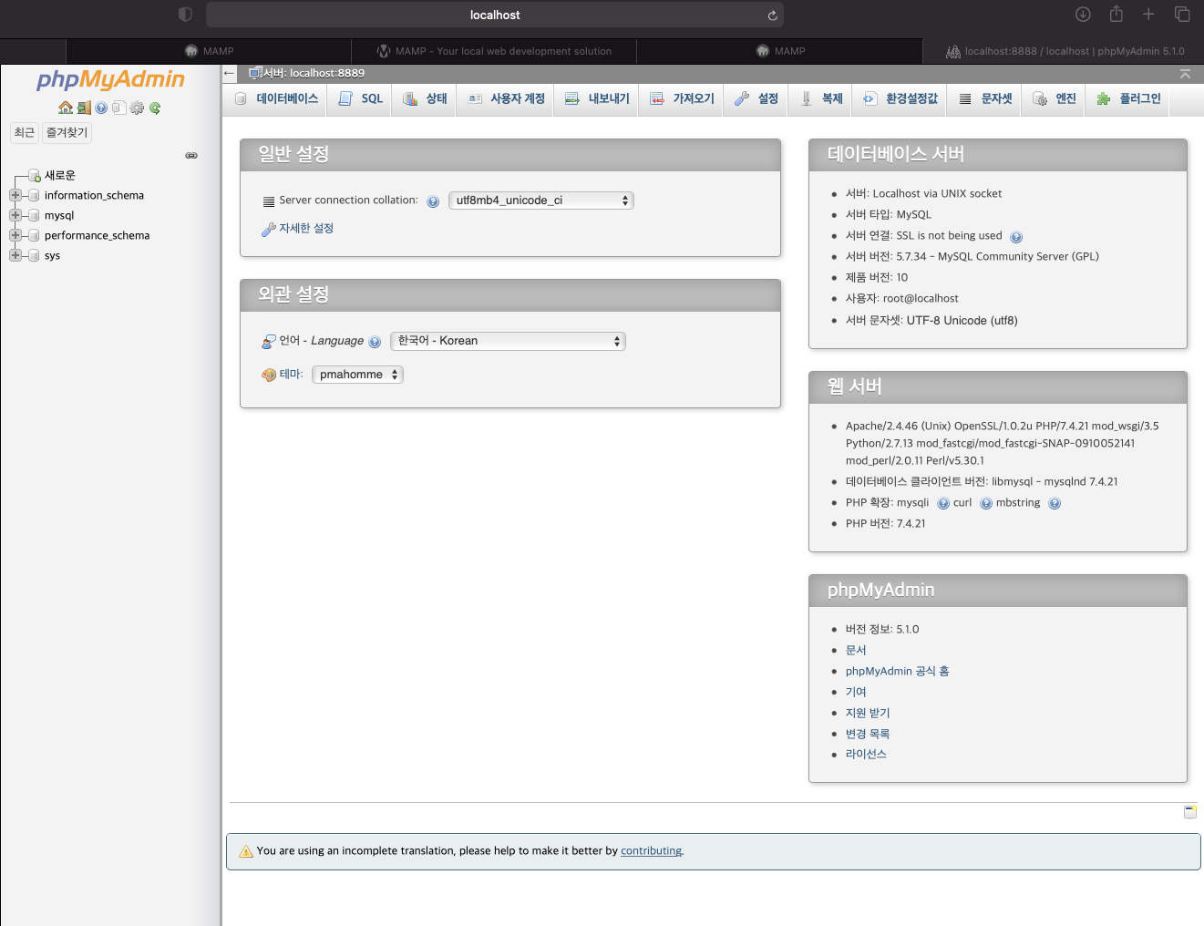This screenshot has height=926, width=1204.
Task: Click help icon next to Server connection collation
Action: click(433, 201)
